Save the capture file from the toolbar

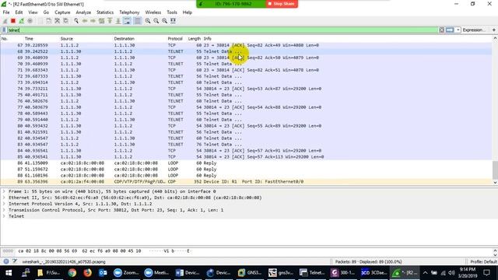pos(48,21)
